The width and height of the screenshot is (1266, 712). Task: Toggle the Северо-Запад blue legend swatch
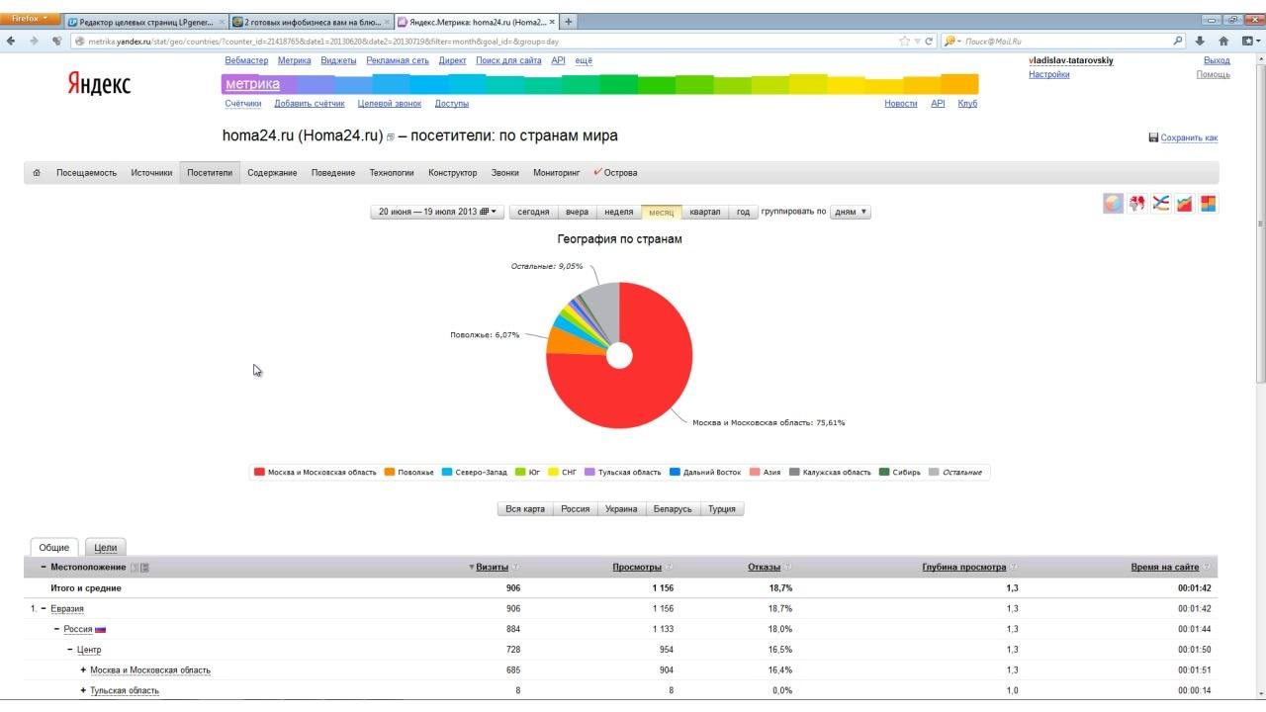[447, 473]
